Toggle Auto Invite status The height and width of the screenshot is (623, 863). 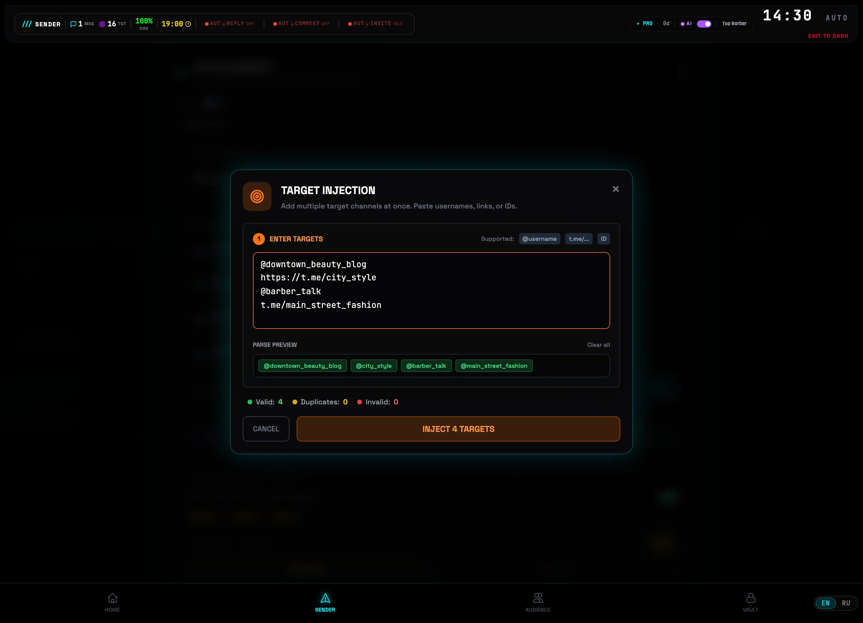pyautogui.click(x=376, y=24)
